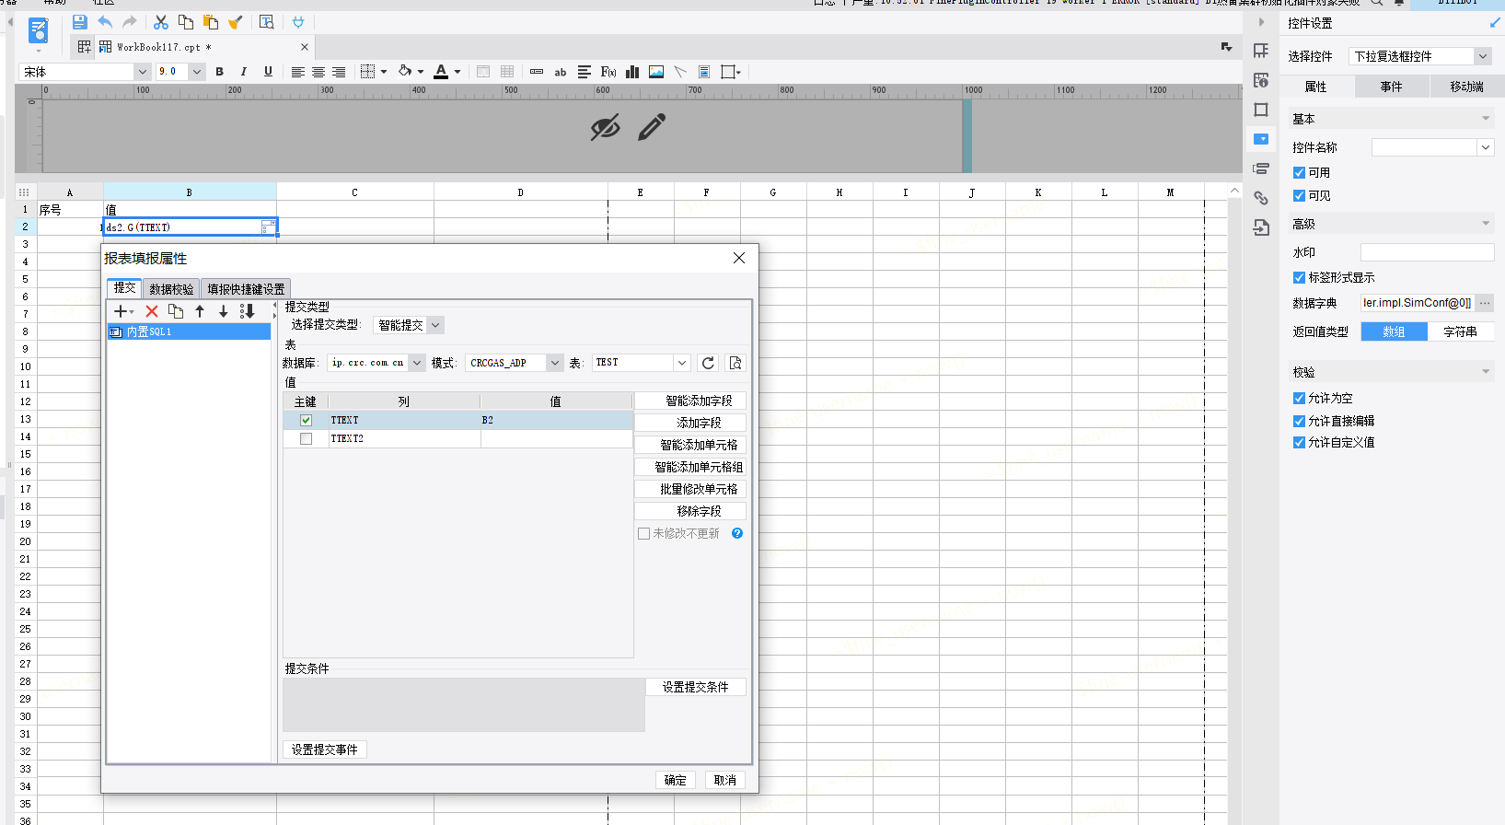This screenshot has width=1505, height=825.
Task: Click the preview table data icon beside refresh
Action: pos(735,363)
